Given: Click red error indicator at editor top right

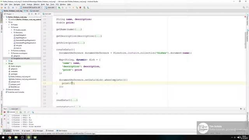Looking at the screenshot, I should point(245,17).
